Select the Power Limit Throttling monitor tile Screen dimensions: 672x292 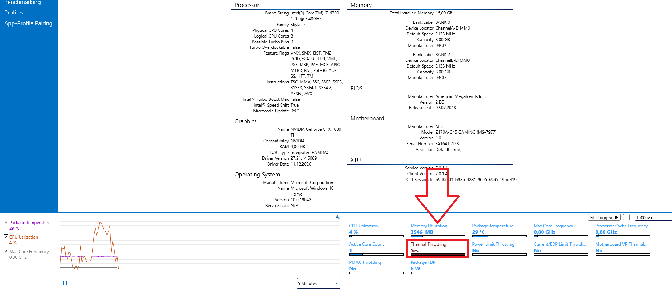[x=499, y=249]
